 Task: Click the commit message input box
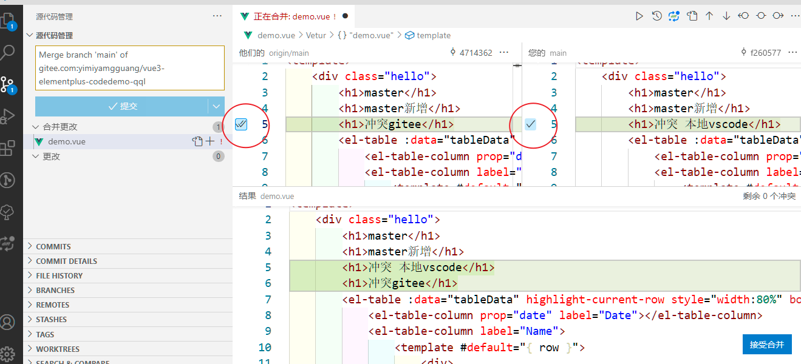[130, 68]
